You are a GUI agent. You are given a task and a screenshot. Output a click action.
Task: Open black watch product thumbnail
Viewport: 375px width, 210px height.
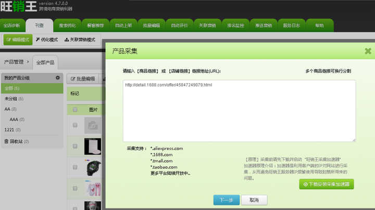tap(93, 167)
